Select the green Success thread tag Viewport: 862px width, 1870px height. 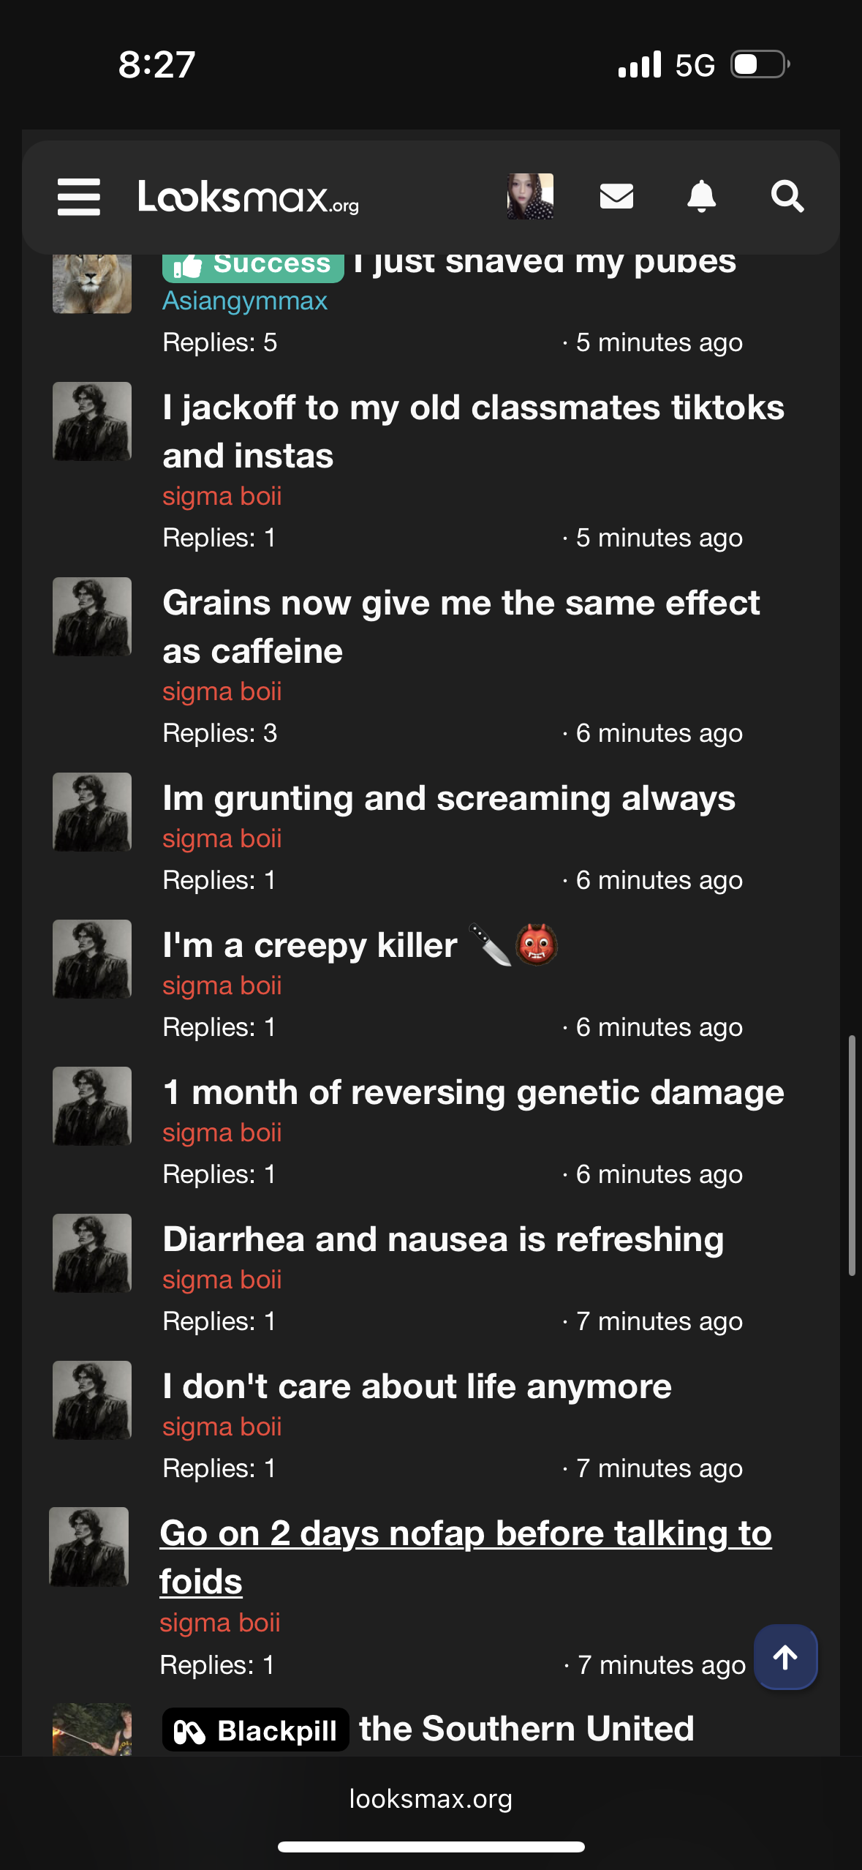pyautogui.click(x=253, y=264)
